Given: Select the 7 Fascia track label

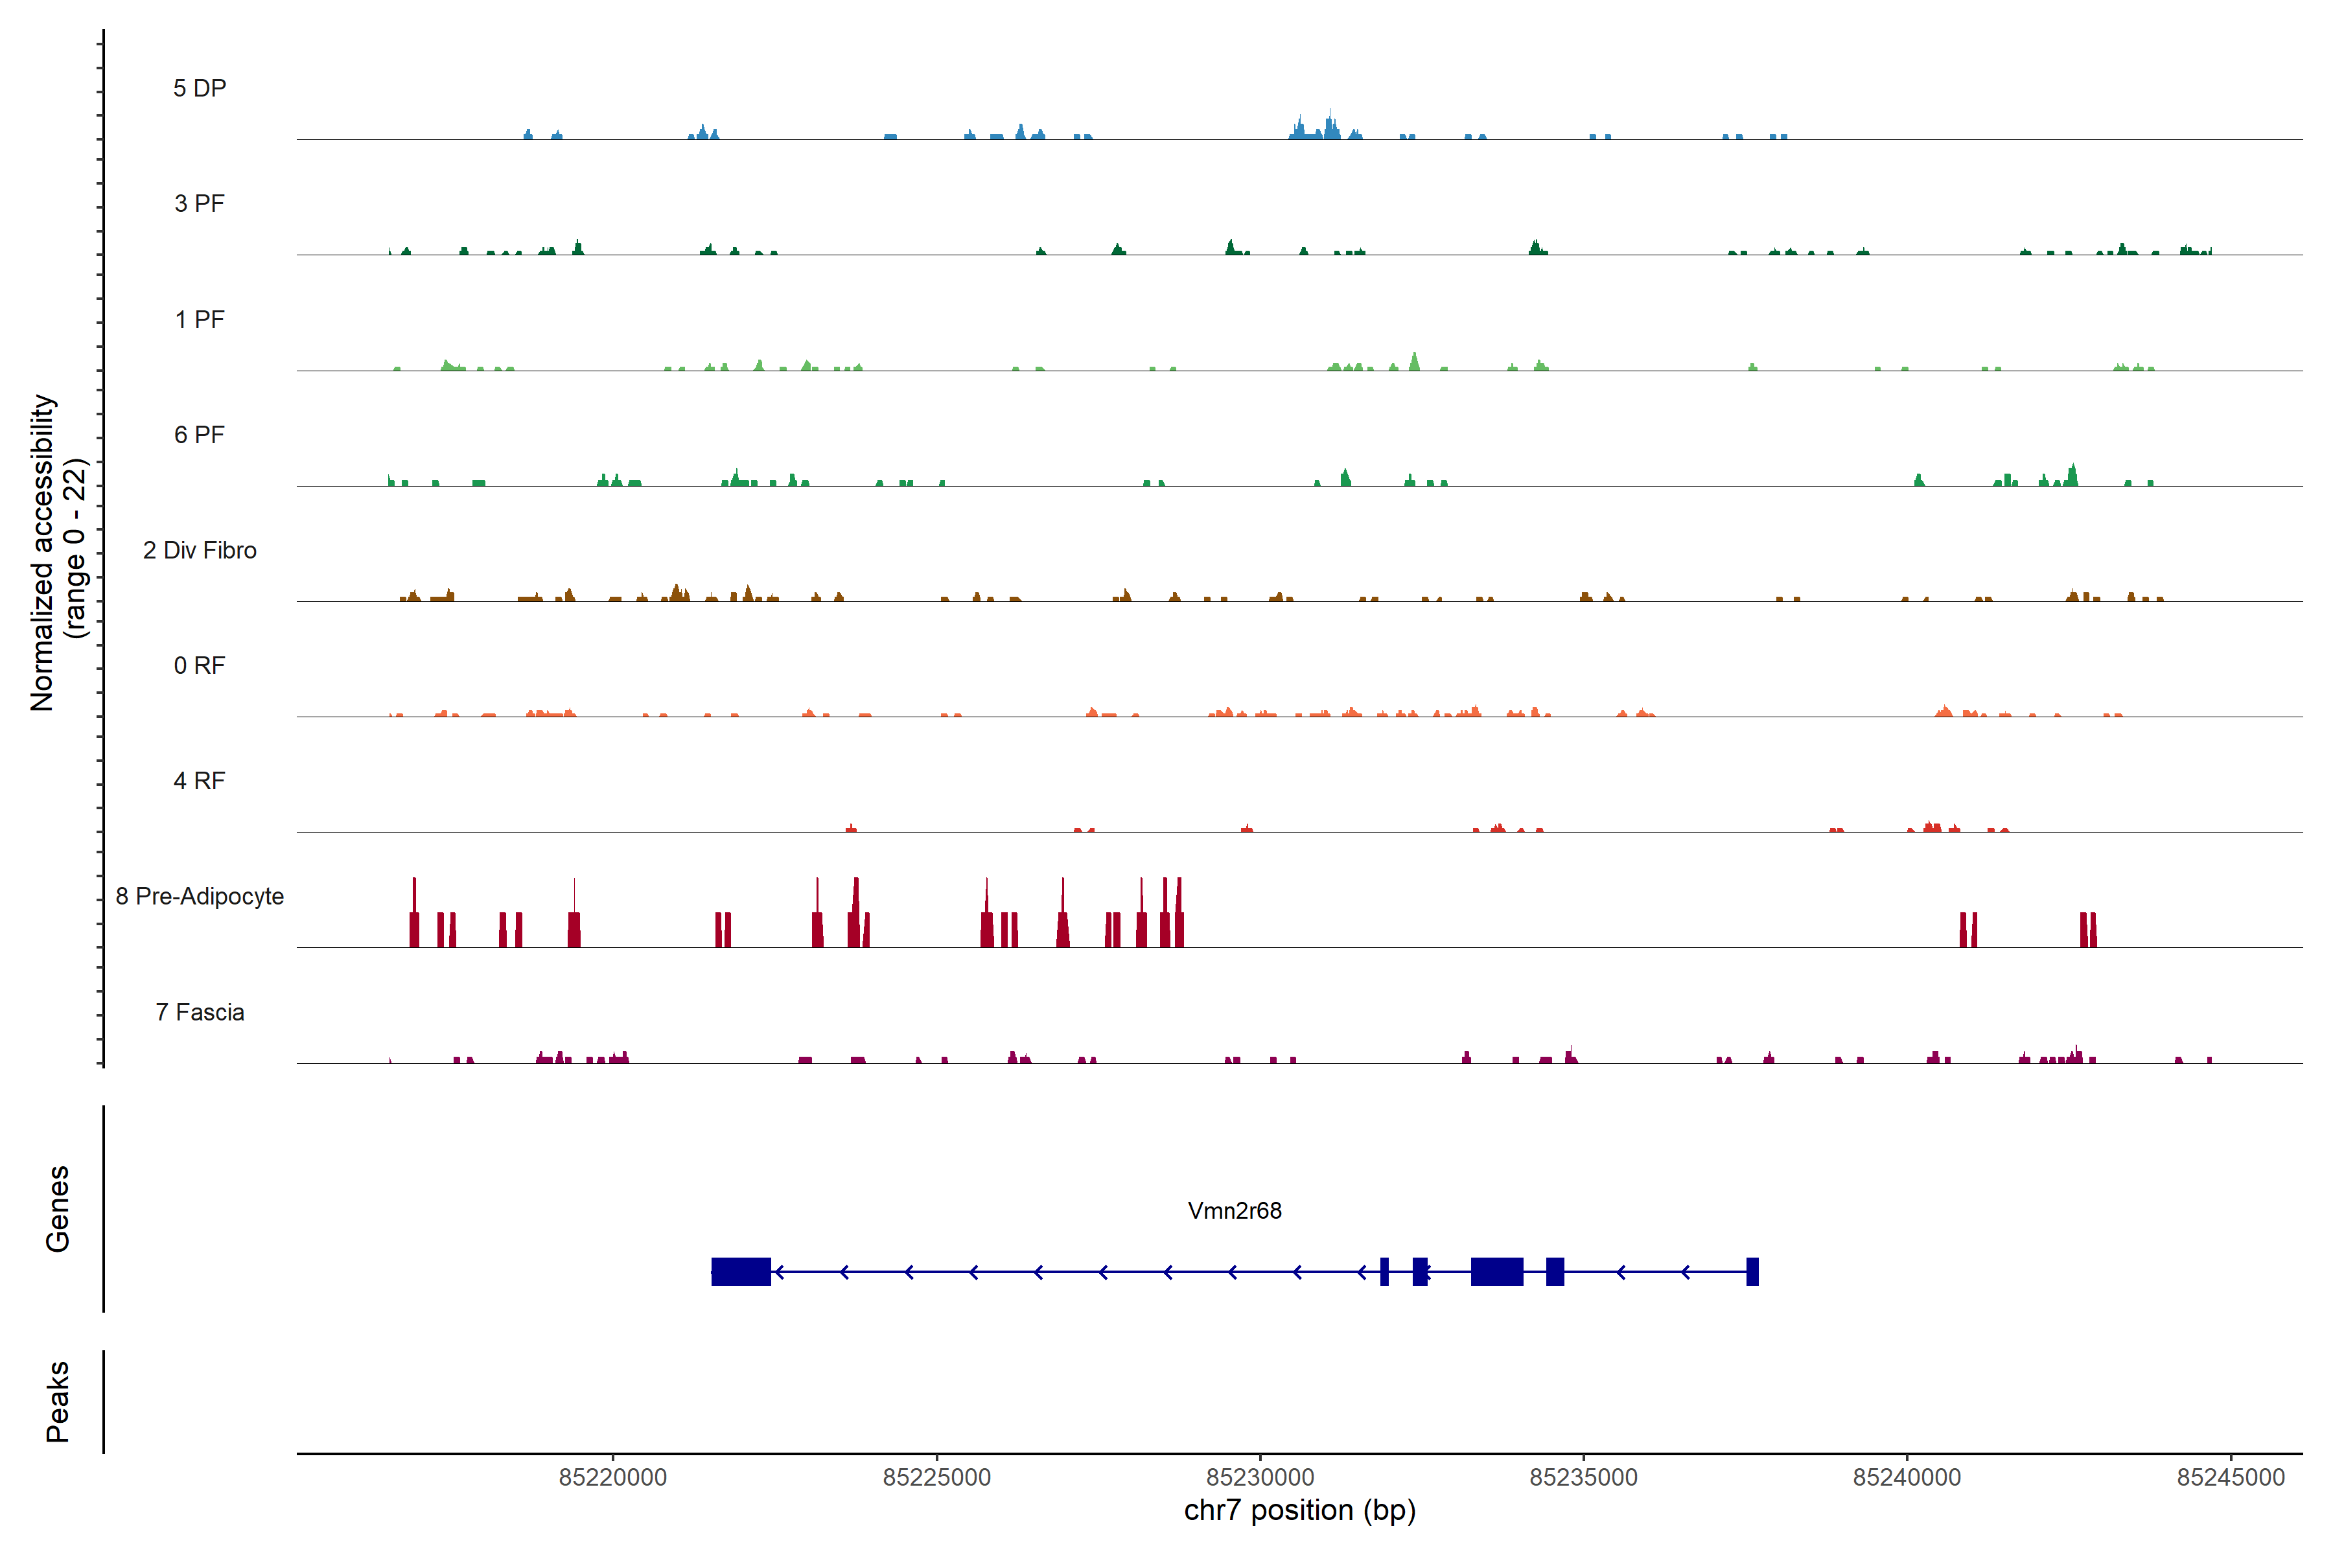Looking at the screenshot, I should [x=200, y=1011].
